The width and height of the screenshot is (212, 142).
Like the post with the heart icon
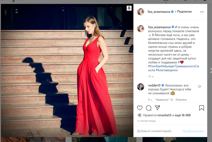[140, 108]
